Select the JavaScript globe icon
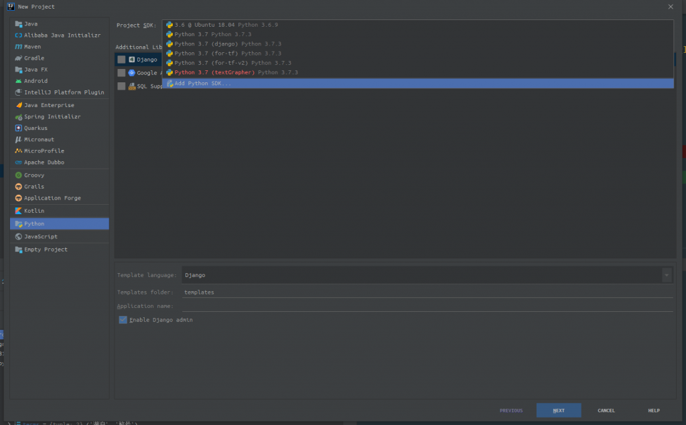This screenshot has height=425, width=686. (x=18, y=236)
